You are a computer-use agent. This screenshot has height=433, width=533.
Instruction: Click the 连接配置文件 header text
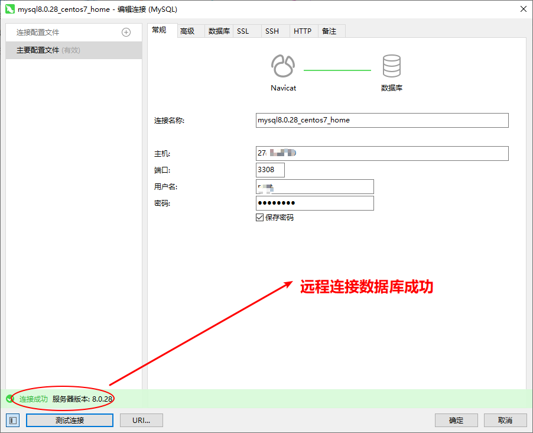click(38, 33)
